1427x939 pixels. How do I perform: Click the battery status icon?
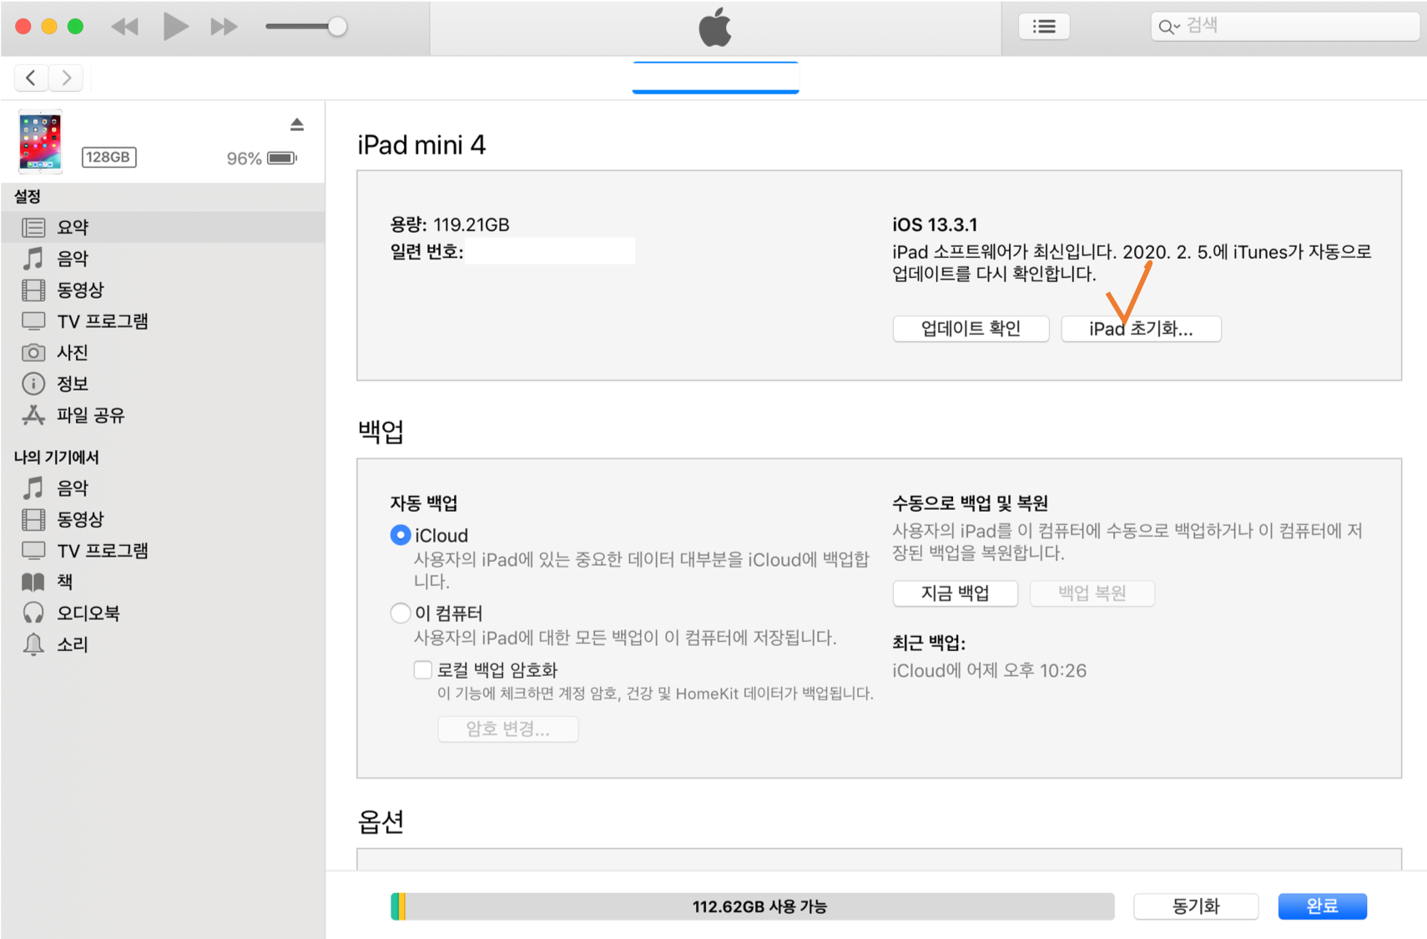click(x=282, y=158)
